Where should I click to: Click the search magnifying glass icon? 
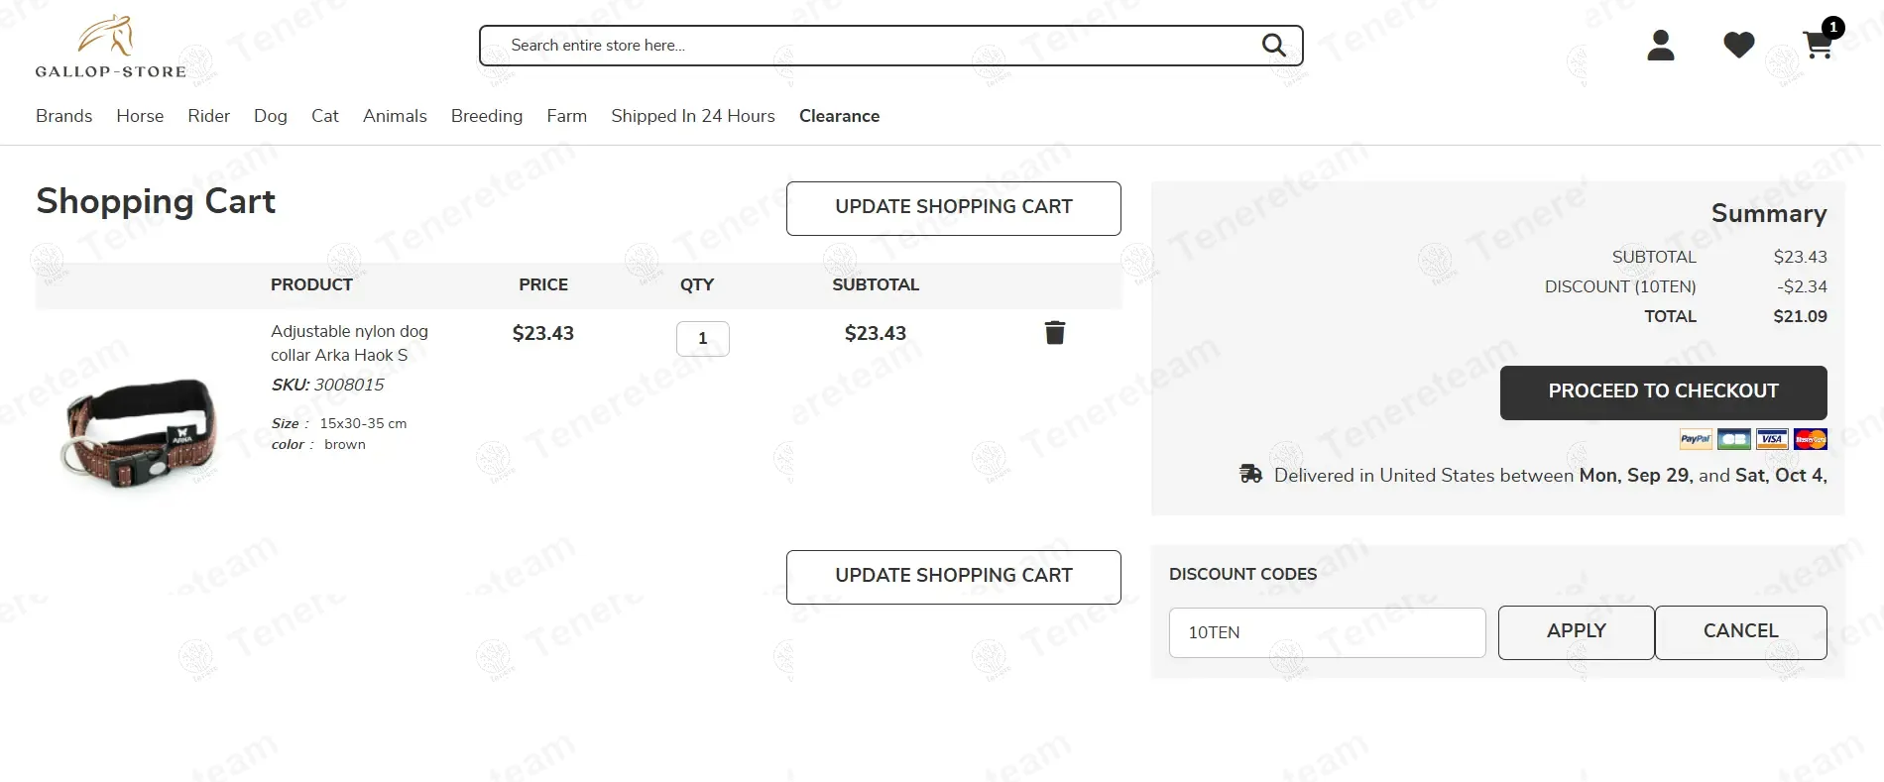pyautogui.click(x=1273, y=46)
